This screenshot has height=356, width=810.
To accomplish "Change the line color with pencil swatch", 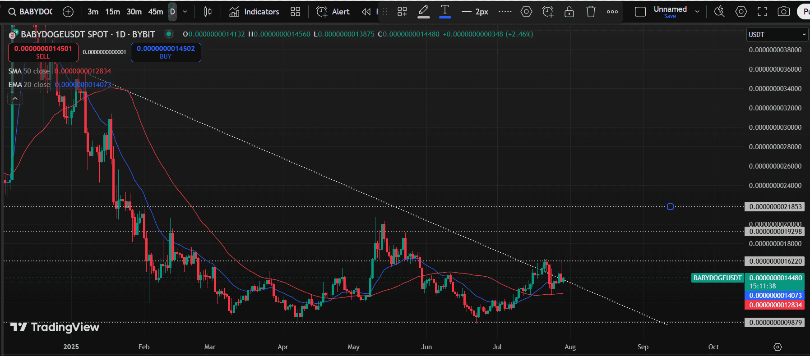I will [x=423, y=12].
